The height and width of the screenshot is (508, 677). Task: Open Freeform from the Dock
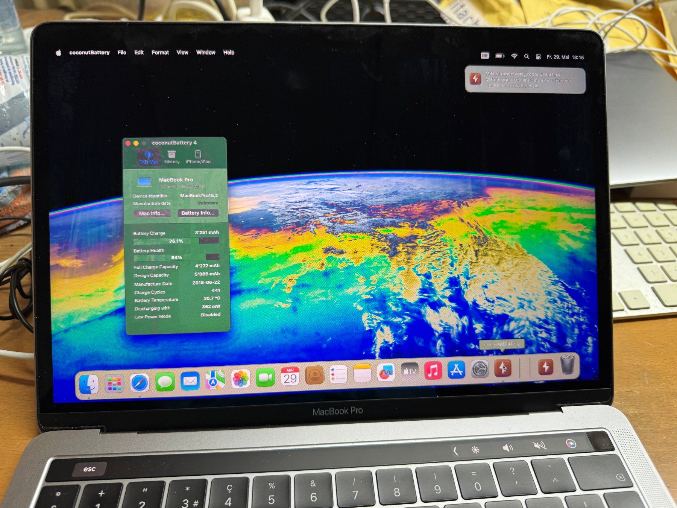(386, 373)
